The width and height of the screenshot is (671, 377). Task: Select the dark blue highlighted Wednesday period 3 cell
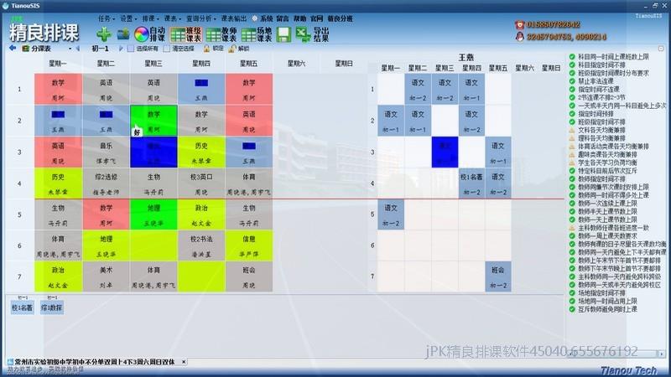(153, 152)
